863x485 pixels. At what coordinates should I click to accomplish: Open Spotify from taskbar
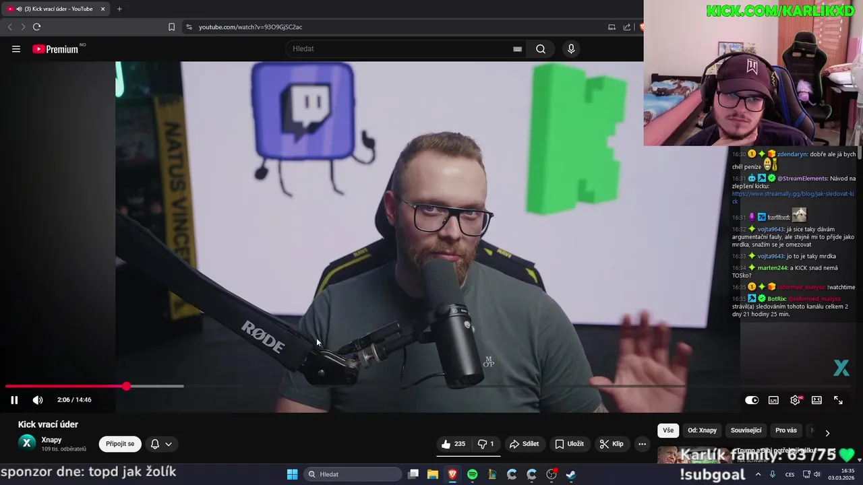[472, 474]
